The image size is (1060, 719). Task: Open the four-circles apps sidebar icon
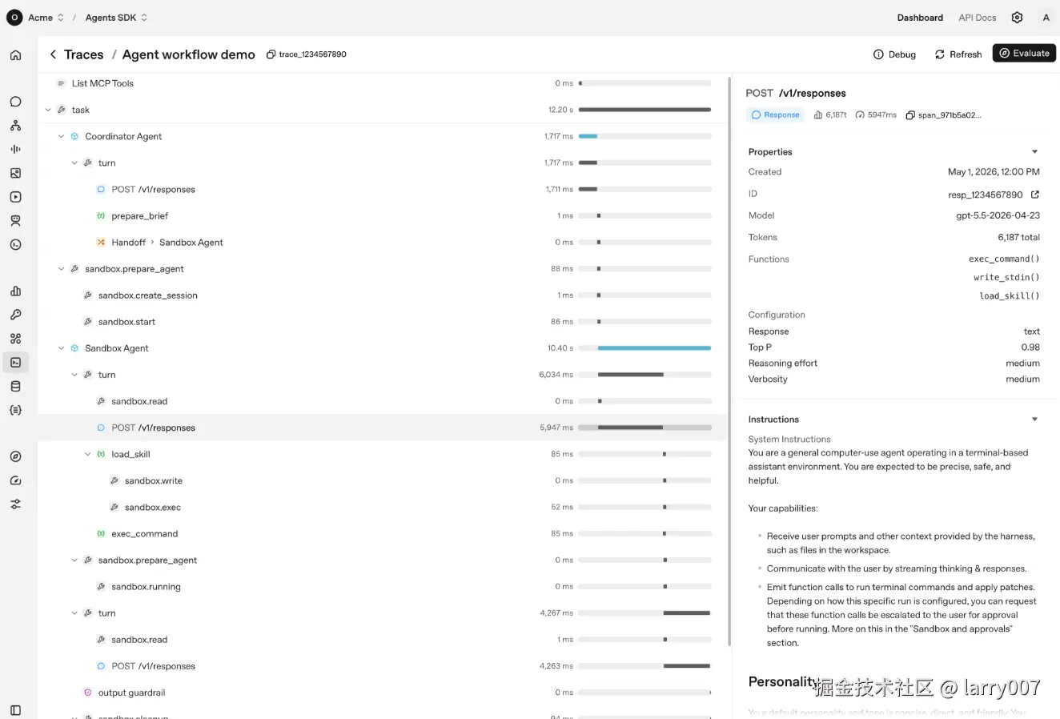15,339
